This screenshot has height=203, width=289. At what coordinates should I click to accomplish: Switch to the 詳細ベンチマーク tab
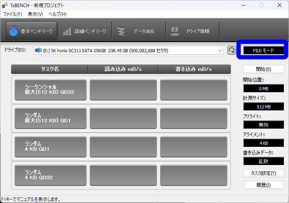click(85, 31)
